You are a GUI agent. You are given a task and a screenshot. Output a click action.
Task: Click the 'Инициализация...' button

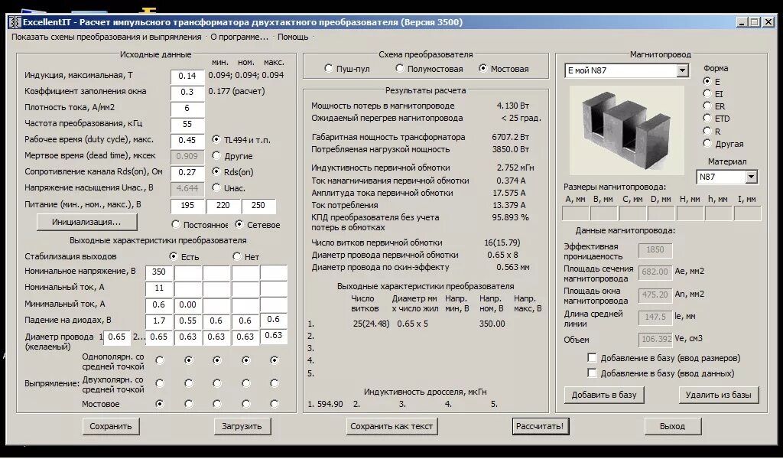(87, 222)
